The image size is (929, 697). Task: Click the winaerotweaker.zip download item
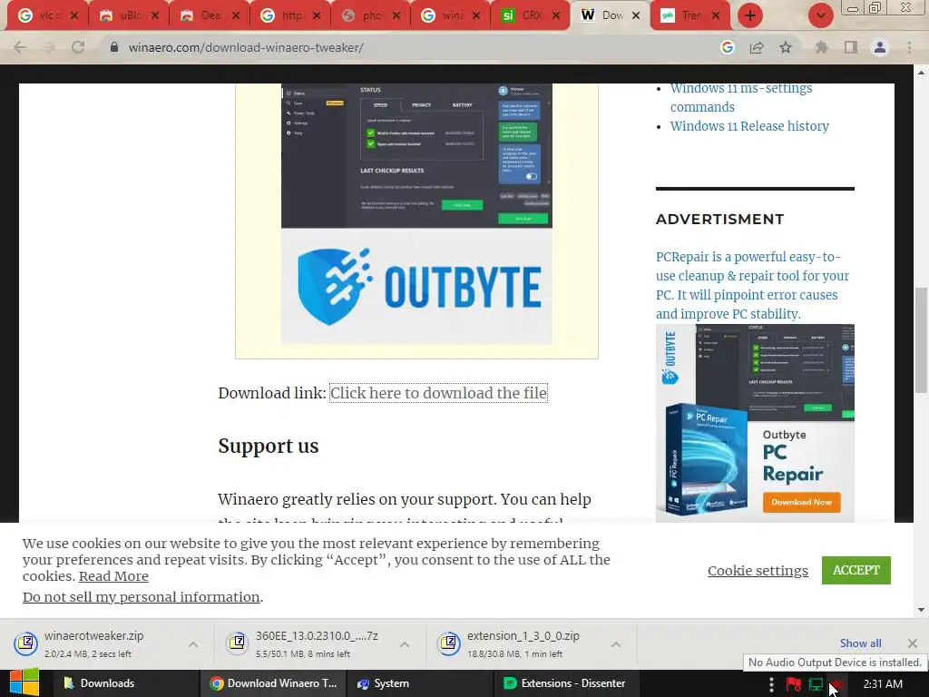(x=94, y=644)
